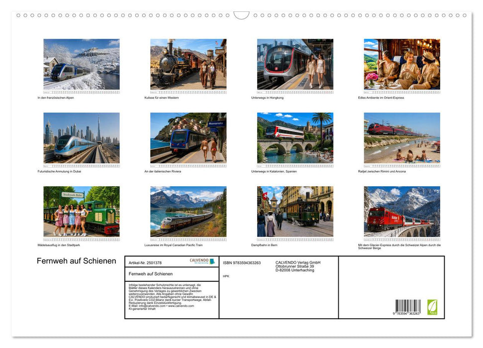Select the red Glacier-Express image
This screenshot has height=348, width=483.
click(402, 211)
